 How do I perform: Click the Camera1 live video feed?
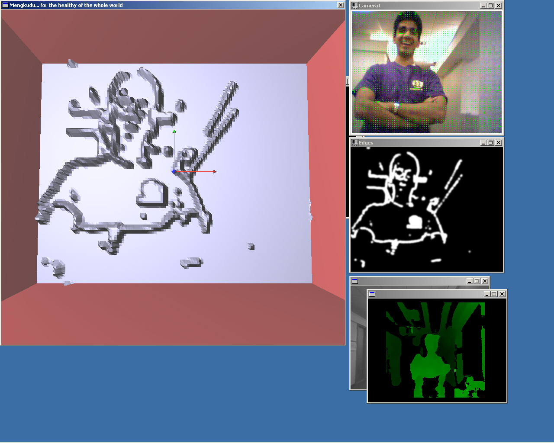[x=426, y=72]
